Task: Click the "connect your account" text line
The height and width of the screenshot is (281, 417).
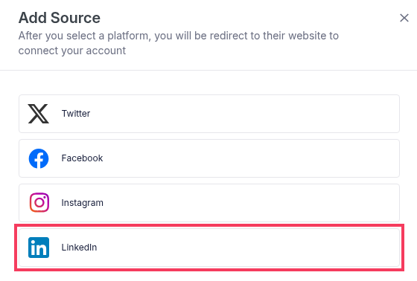Action: [71, 51]
